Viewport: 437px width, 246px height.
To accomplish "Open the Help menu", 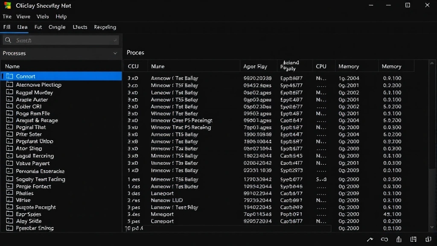I will click(61, 16).
